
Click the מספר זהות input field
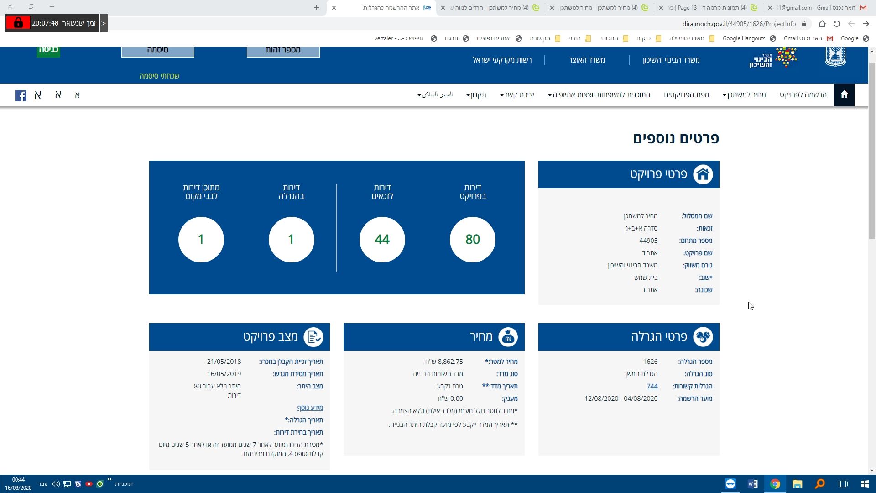(x=283, y=50)
